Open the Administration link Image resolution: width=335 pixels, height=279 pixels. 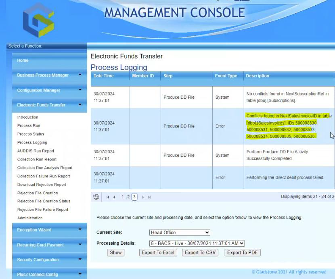click(x=30, y=218)
